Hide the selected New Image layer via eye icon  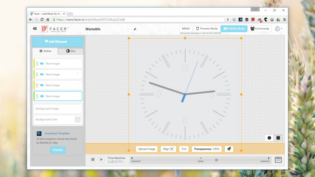tap(42, 96)
